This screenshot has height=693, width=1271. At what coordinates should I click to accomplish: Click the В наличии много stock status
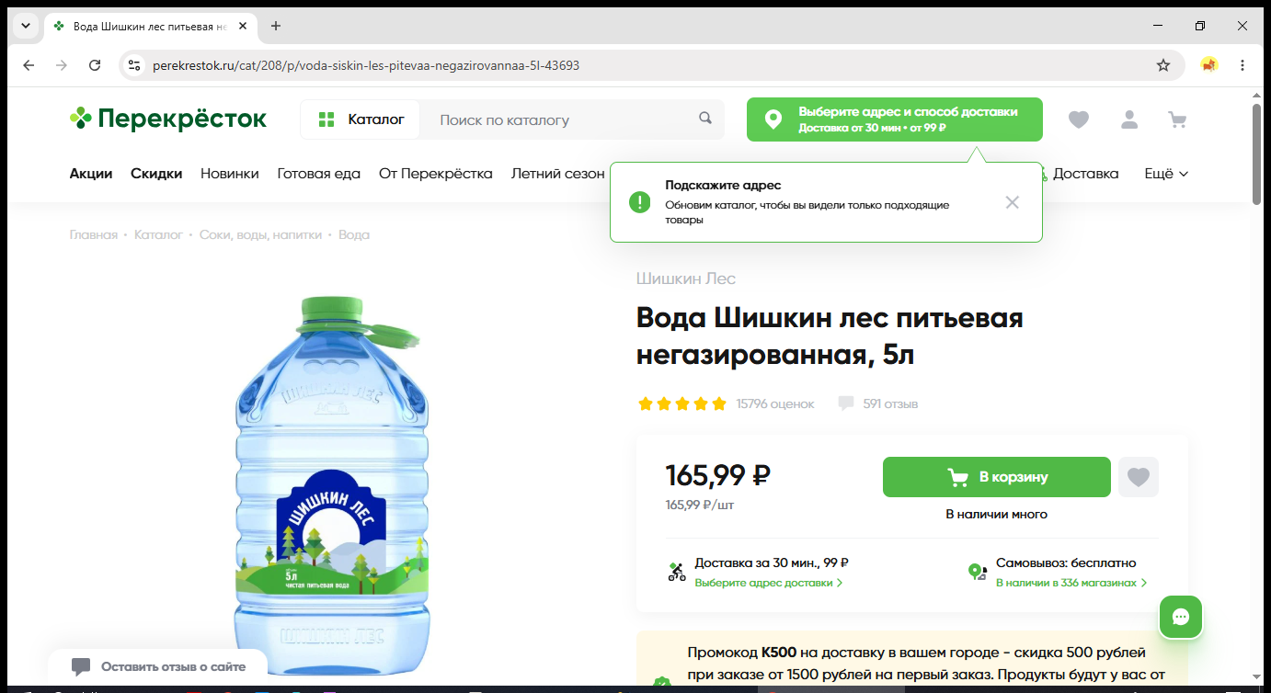[x=997, y=515]
